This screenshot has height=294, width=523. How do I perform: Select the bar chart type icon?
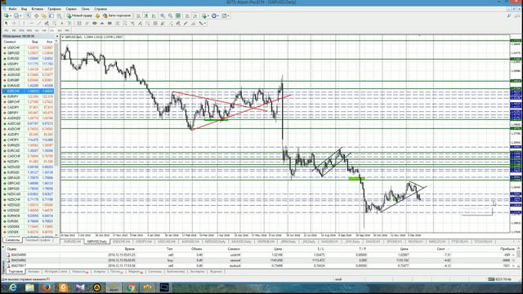pos(138,16)
